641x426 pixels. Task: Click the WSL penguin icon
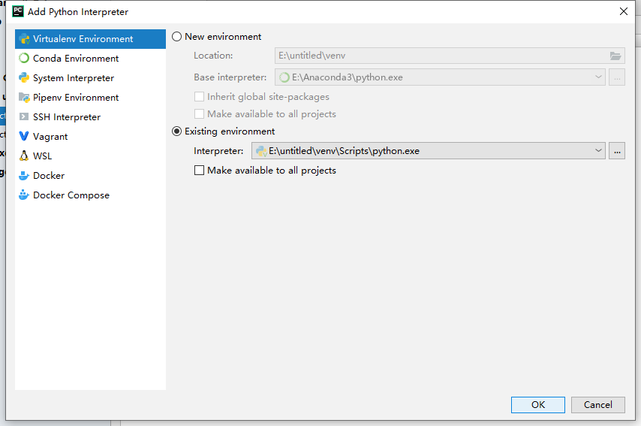tap(24, 156)
